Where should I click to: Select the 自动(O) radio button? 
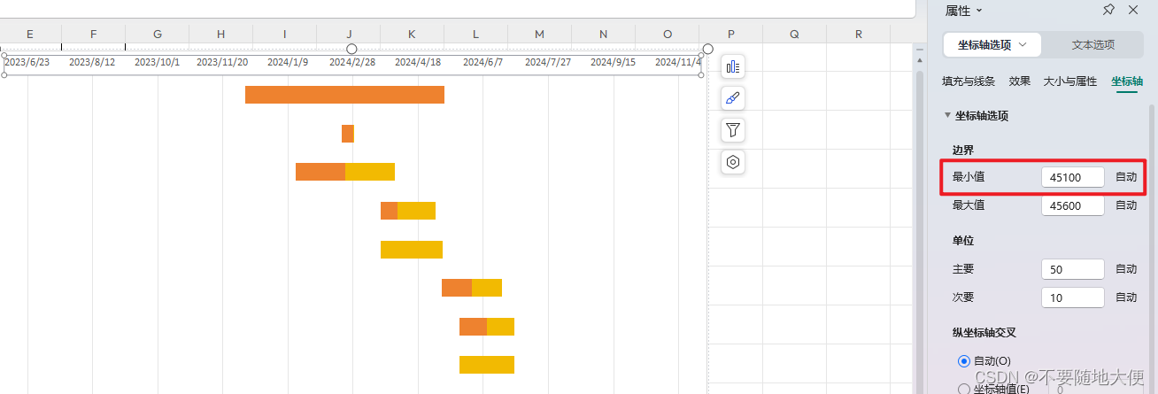[965, 361]
